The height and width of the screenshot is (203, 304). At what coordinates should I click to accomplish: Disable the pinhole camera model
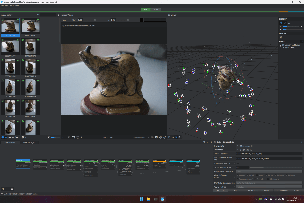click(x=238, y=175)
